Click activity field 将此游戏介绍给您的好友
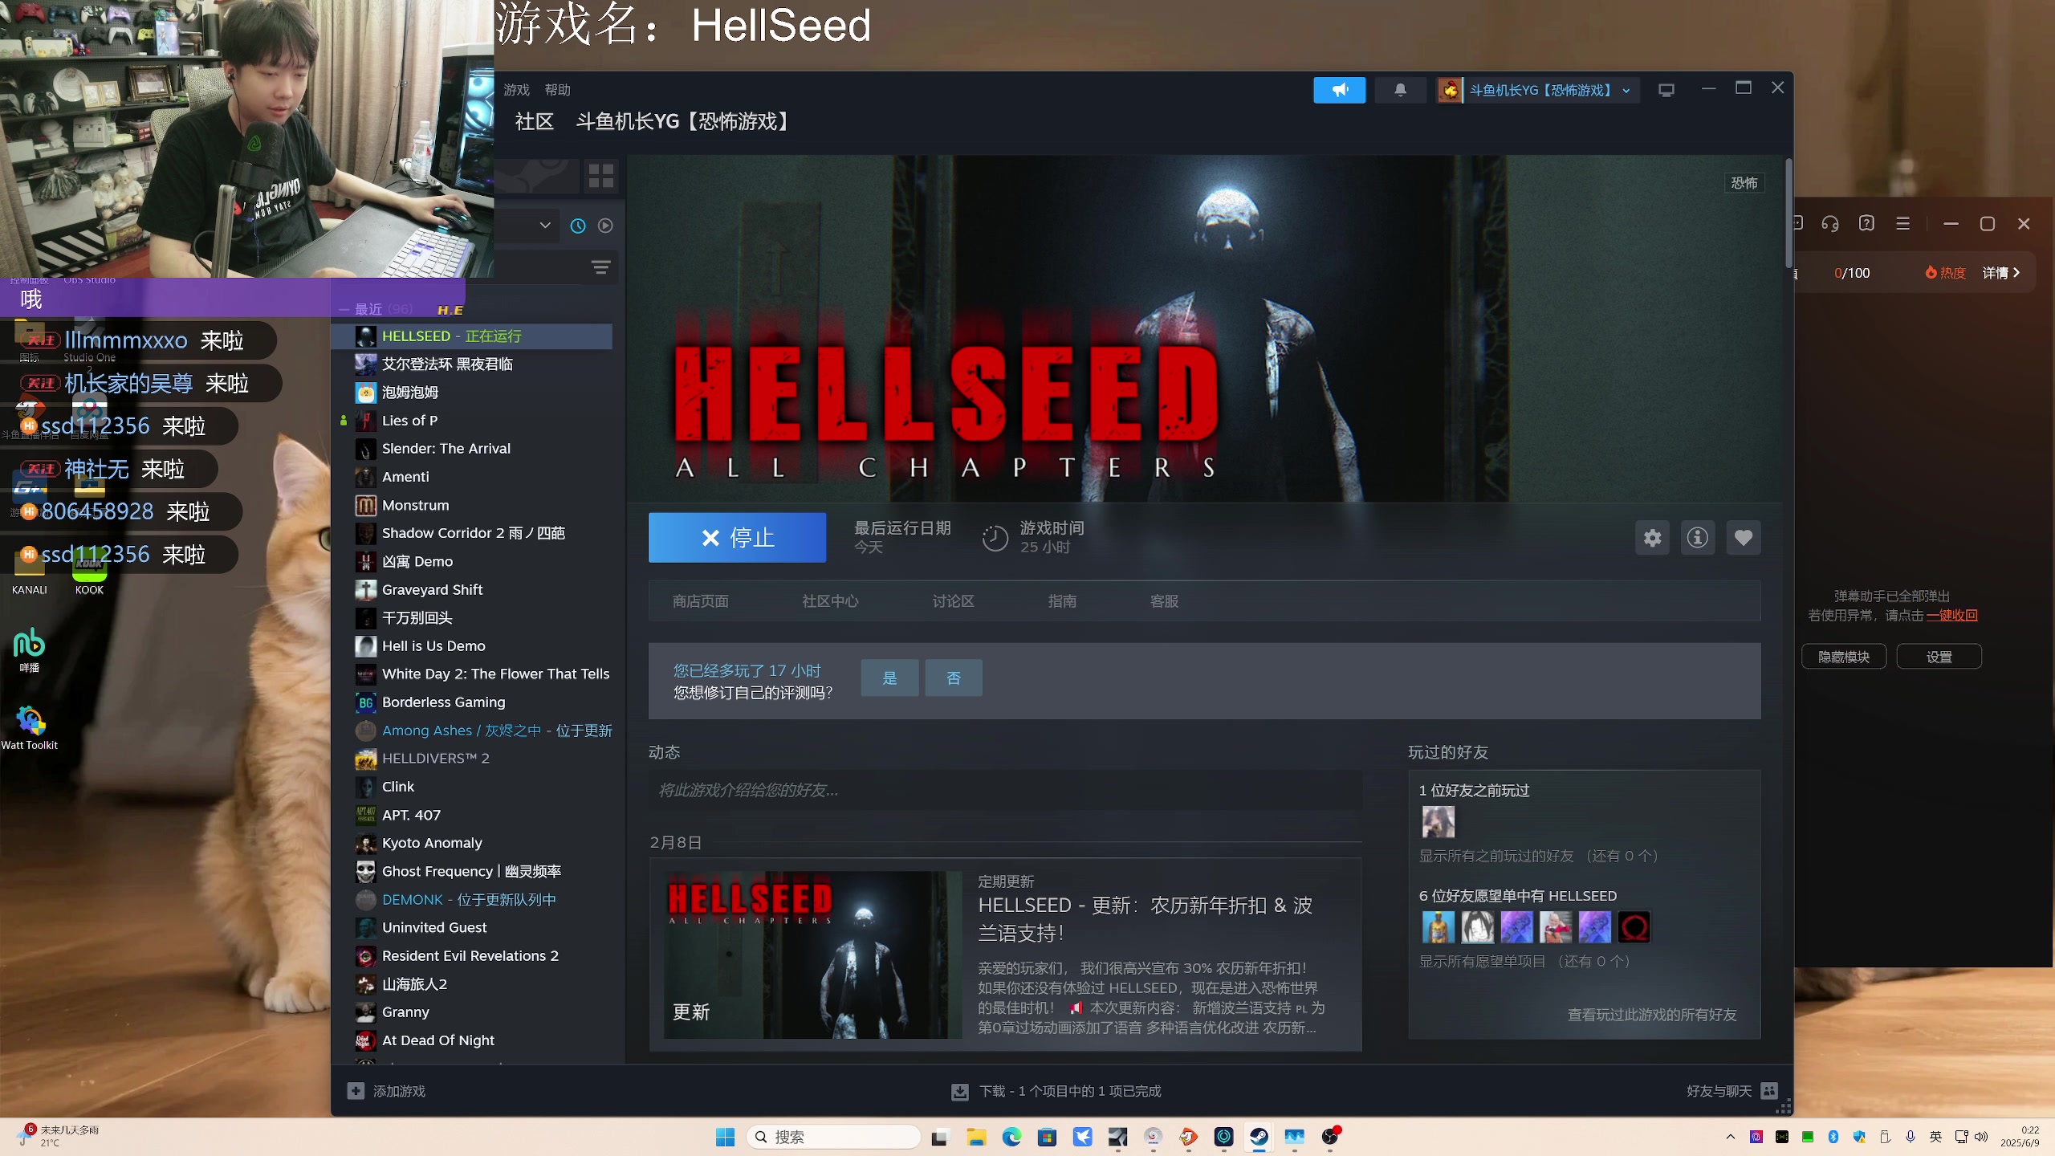 pos(1005,791)
